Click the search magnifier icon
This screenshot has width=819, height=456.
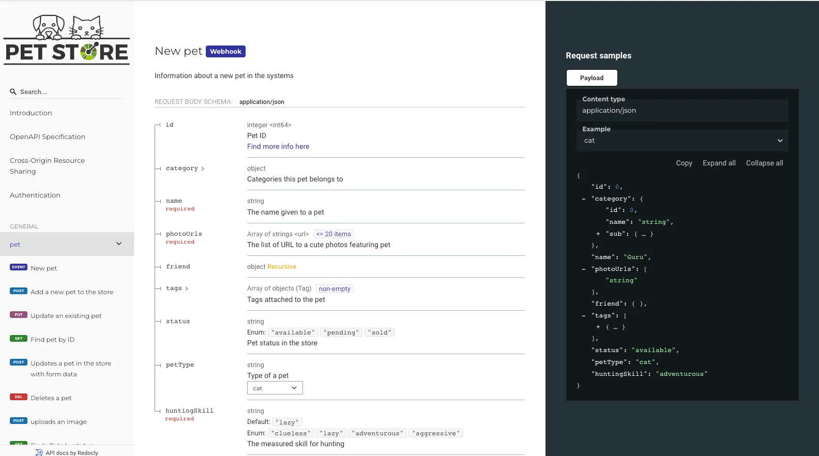coord(13,92)
